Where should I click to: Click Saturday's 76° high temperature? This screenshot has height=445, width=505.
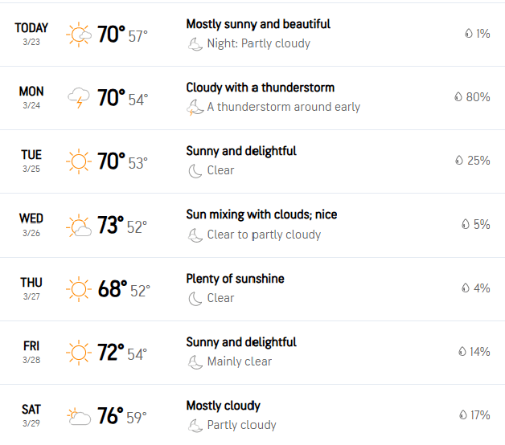(111, 415)
